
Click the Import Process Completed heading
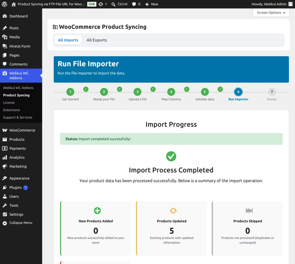point(171,170)
